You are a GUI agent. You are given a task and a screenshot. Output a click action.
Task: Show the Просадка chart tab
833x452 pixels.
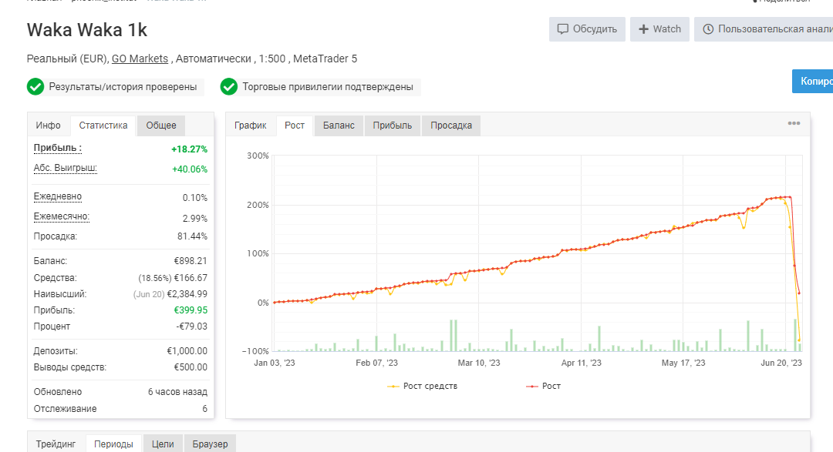[451, 126]
